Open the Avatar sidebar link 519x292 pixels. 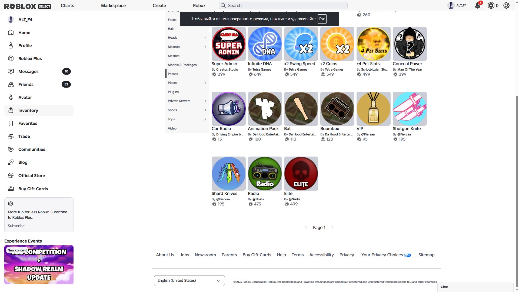(x=39, y=97)
